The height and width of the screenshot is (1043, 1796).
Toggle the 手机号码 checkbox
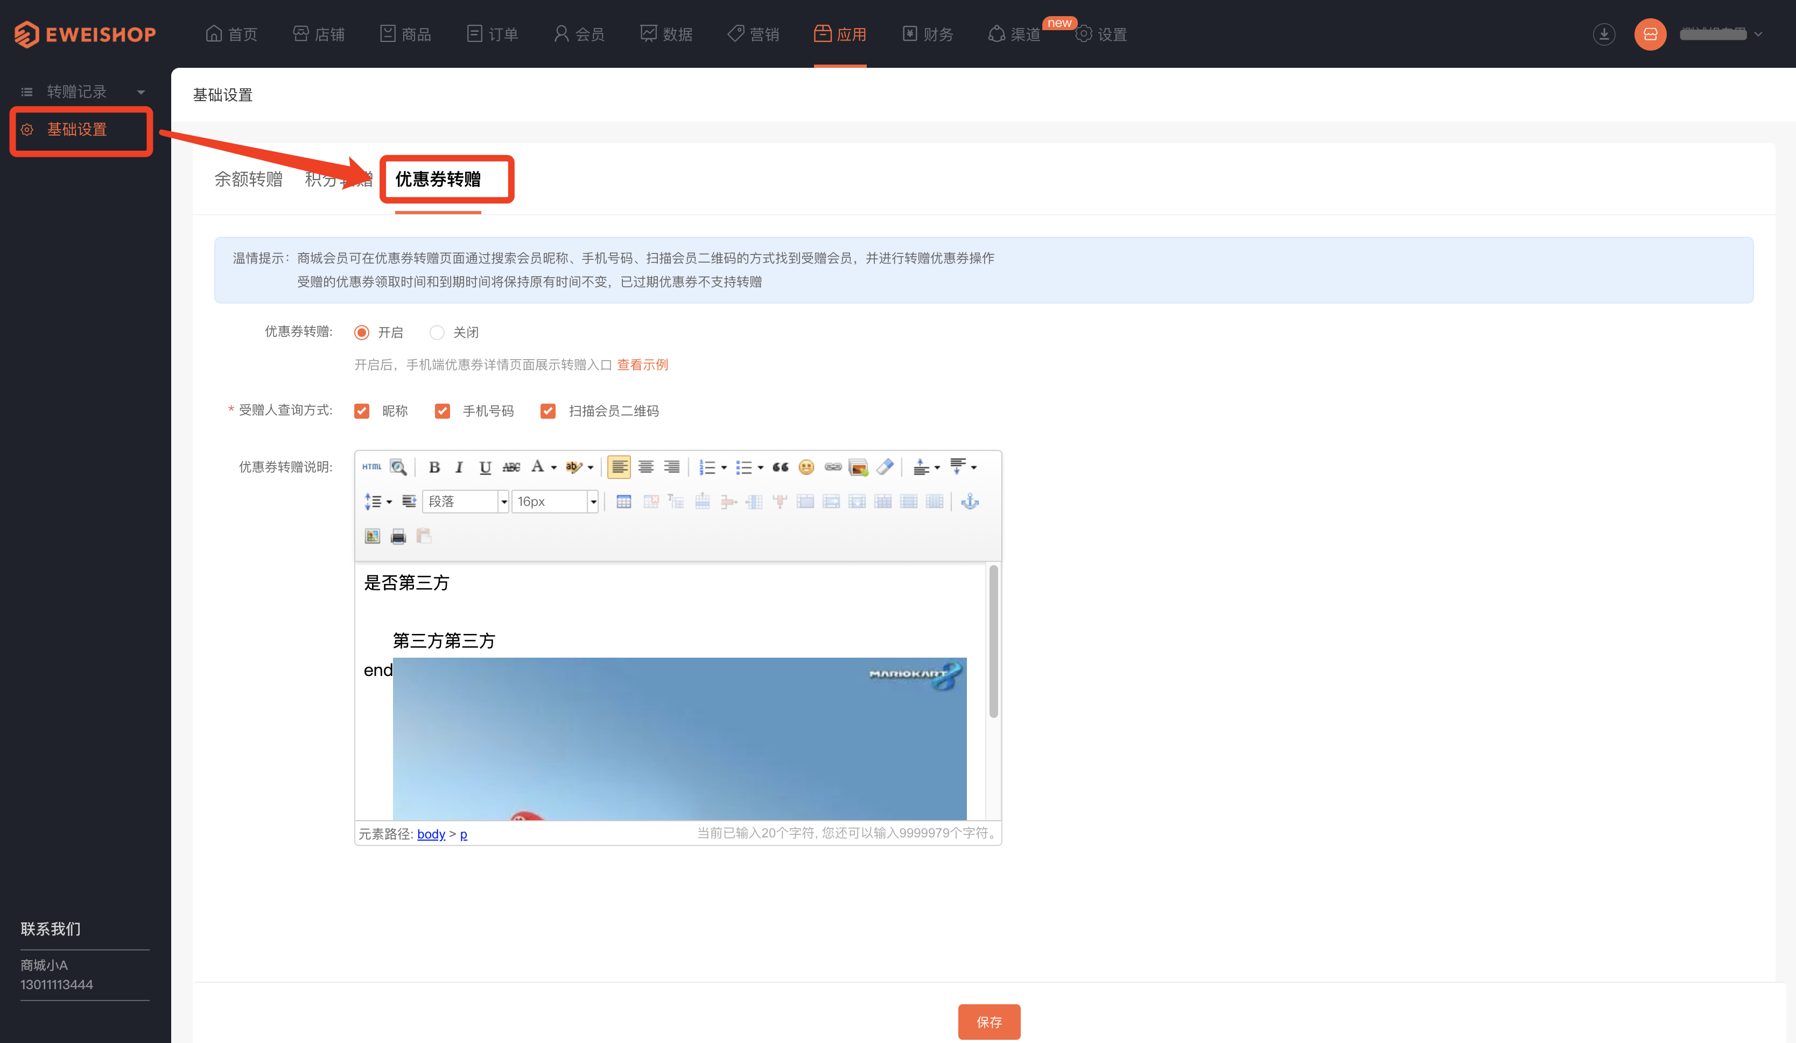pyautogui.click(x=443, y=411)
